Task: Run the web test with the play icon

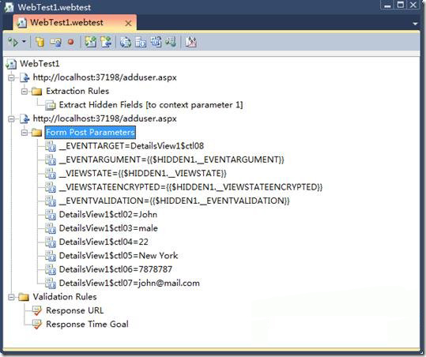Action: (x=13, y=42)
